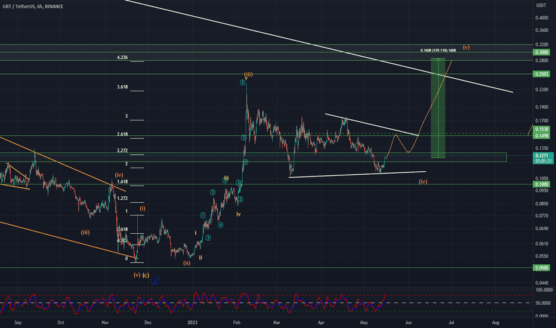Click the 0.4000 price axis value
The image size is (556, 328).
click(x=542, y=18)
